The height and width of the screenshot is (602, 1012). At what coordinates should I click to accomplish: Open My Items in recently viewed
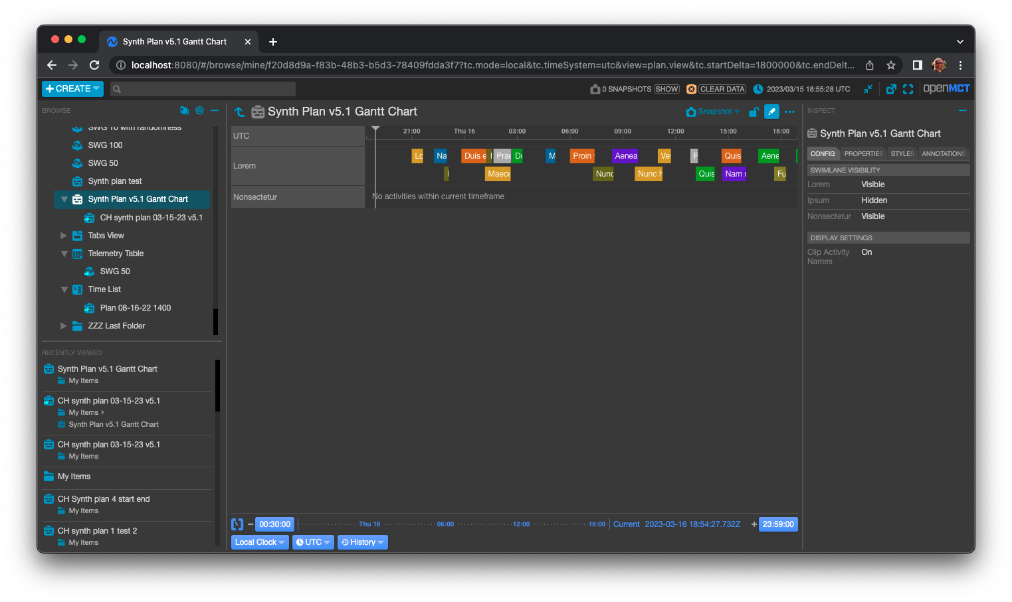(74, 477)
